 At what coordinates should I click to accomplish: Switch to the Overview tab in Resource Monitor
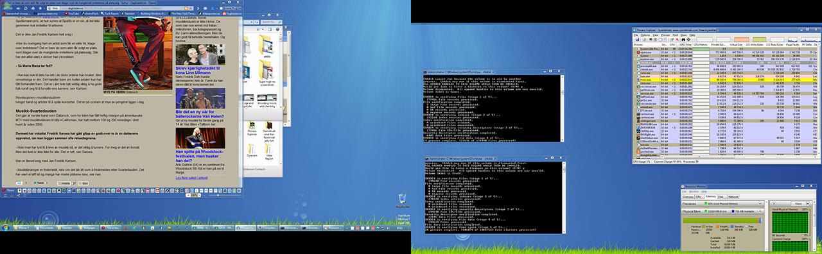coord(688,197)
